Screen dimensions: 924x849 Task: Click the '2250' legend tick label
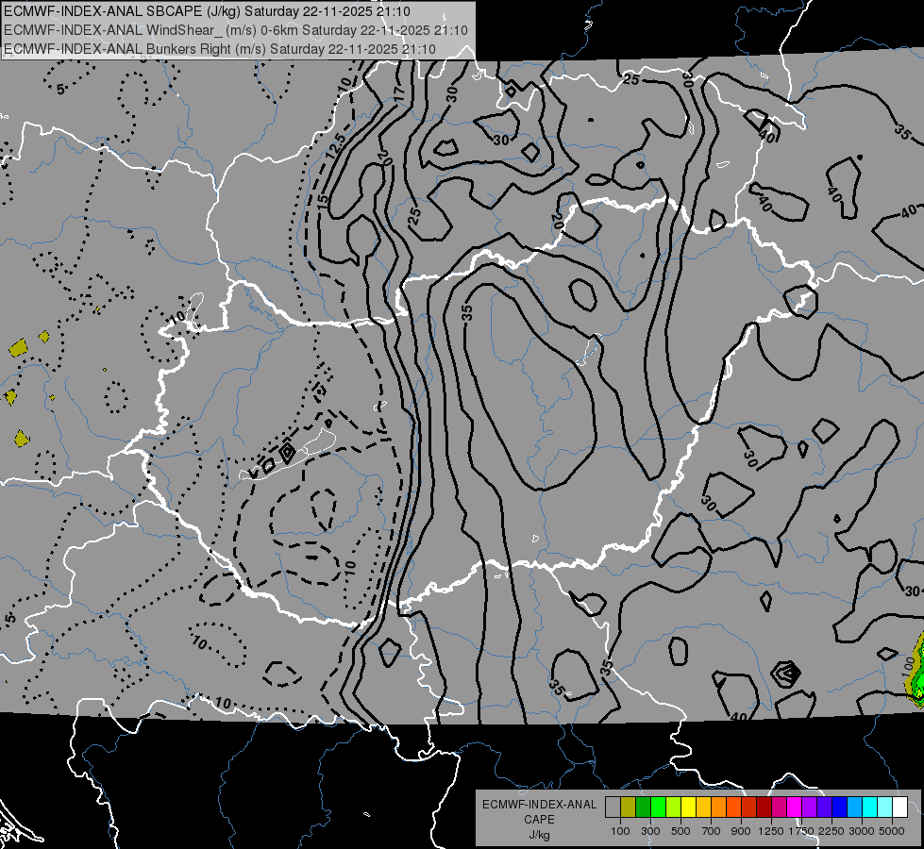832,831
